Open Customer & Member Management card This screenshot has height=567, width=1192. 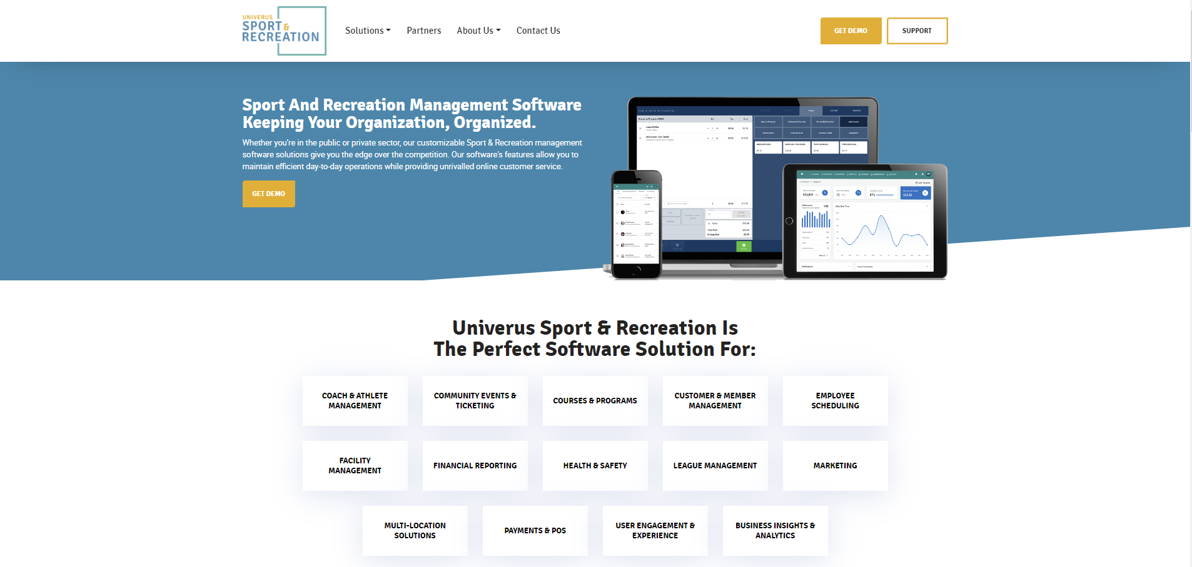point(715,401)
